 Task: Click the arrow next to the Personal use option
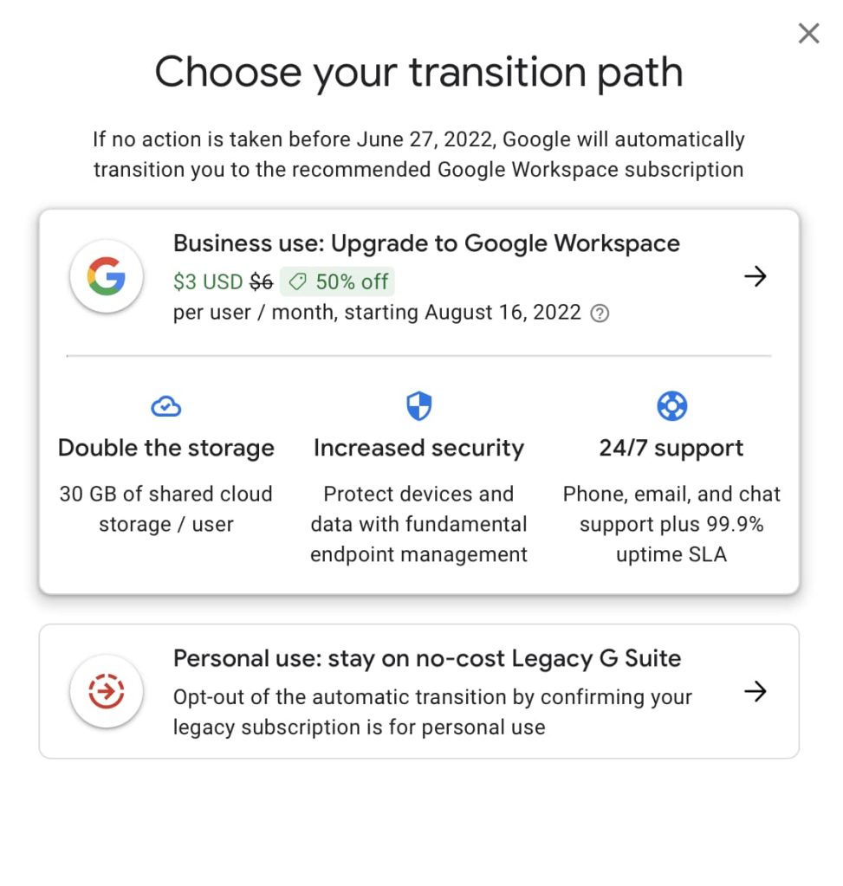(x=755, y=691)
